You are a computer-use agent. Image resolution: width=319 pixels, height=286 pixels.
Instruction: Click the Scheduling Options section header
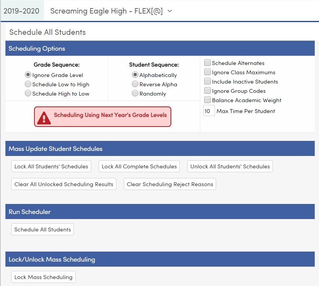(x=37, y=48)
